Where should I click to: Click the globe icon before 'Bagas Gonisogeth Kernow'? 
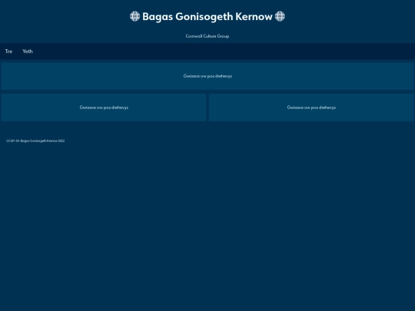135,16
